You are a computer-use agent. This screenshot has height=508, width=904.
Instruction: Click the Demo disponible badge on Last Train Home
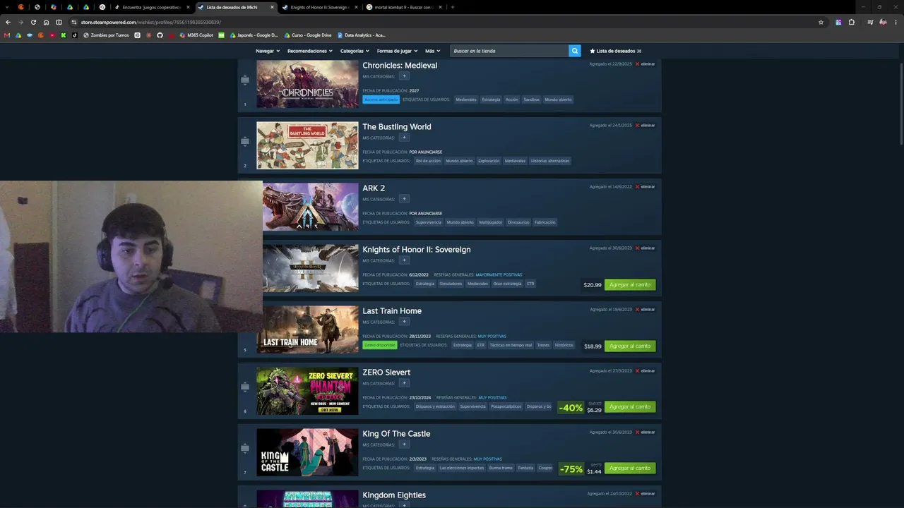(380, 345)
